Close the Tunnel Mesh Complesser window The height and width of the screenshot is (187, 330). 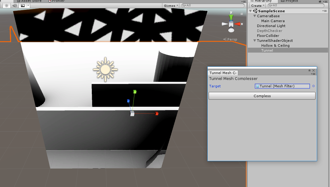[313, 71]
